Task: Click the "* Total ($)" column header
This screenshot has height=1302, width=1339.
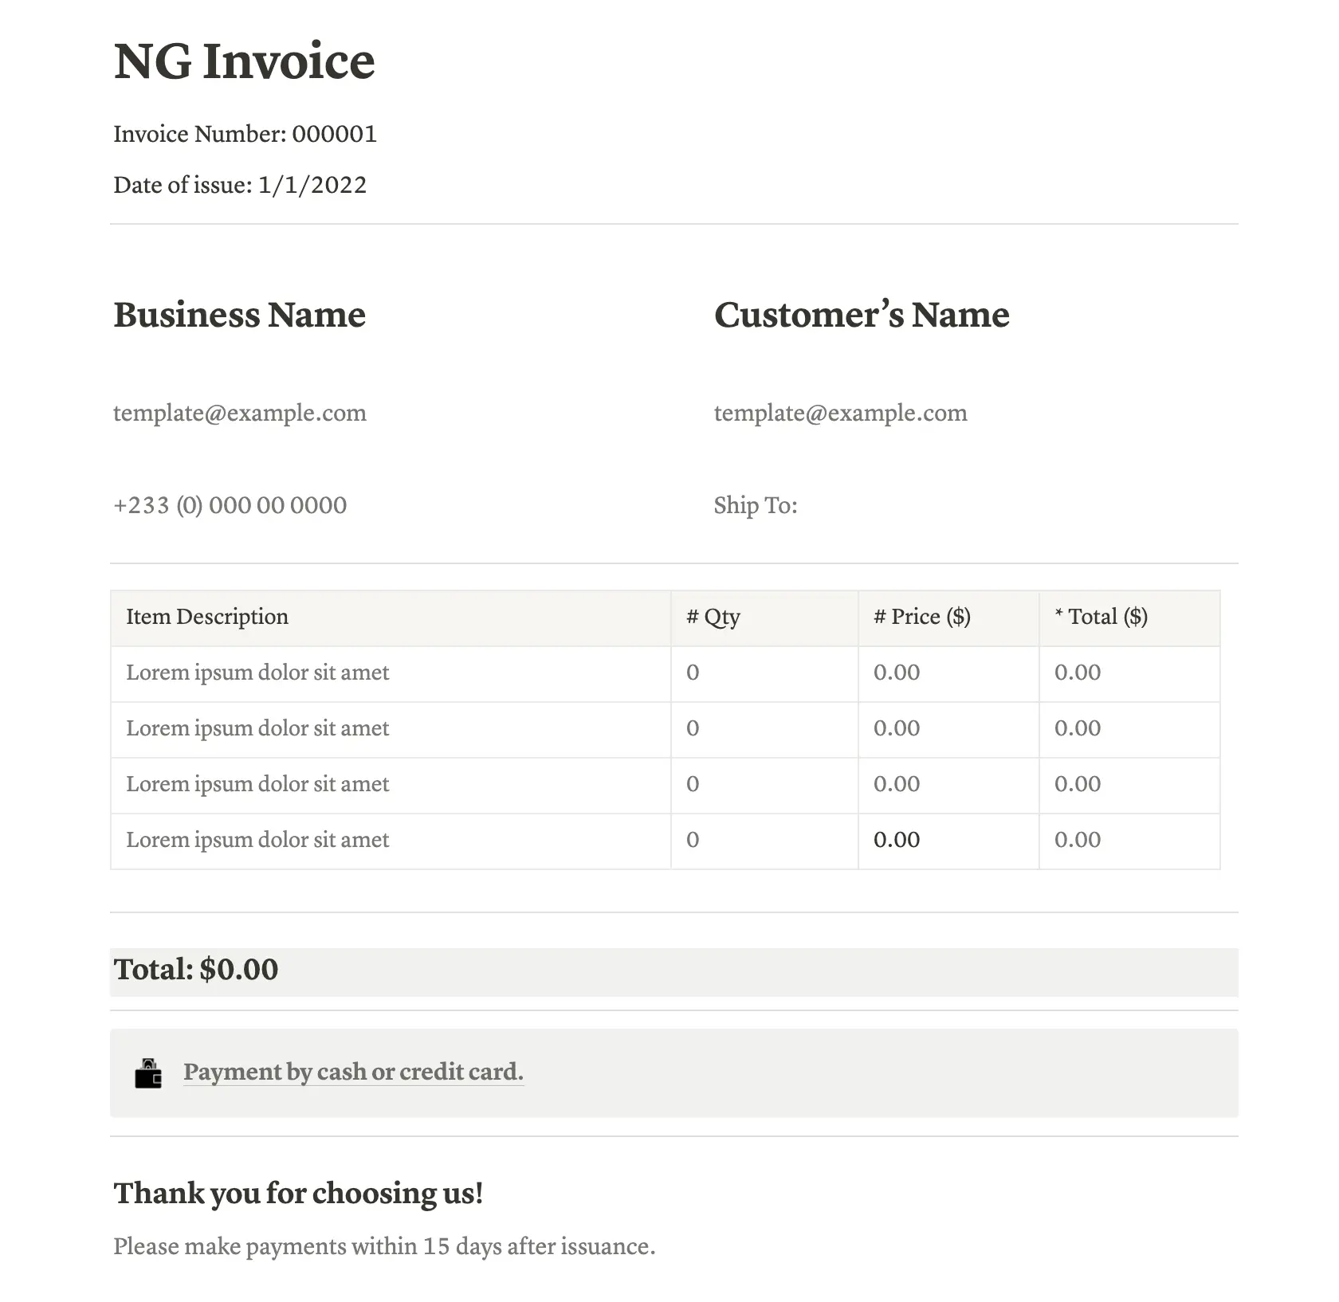Action: 1101,617
